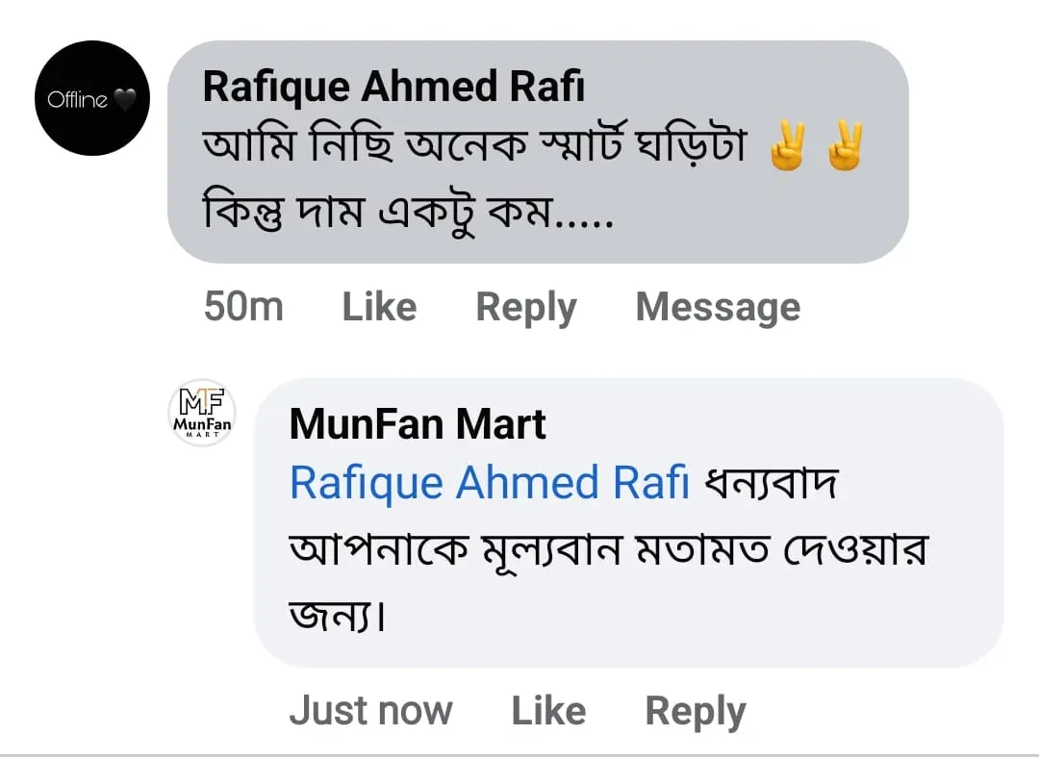Viewport: 1039px width, 760px height.
Task: Click the blue Rafique Ahmed Rafi mention
Action: (x=490, y=483)
